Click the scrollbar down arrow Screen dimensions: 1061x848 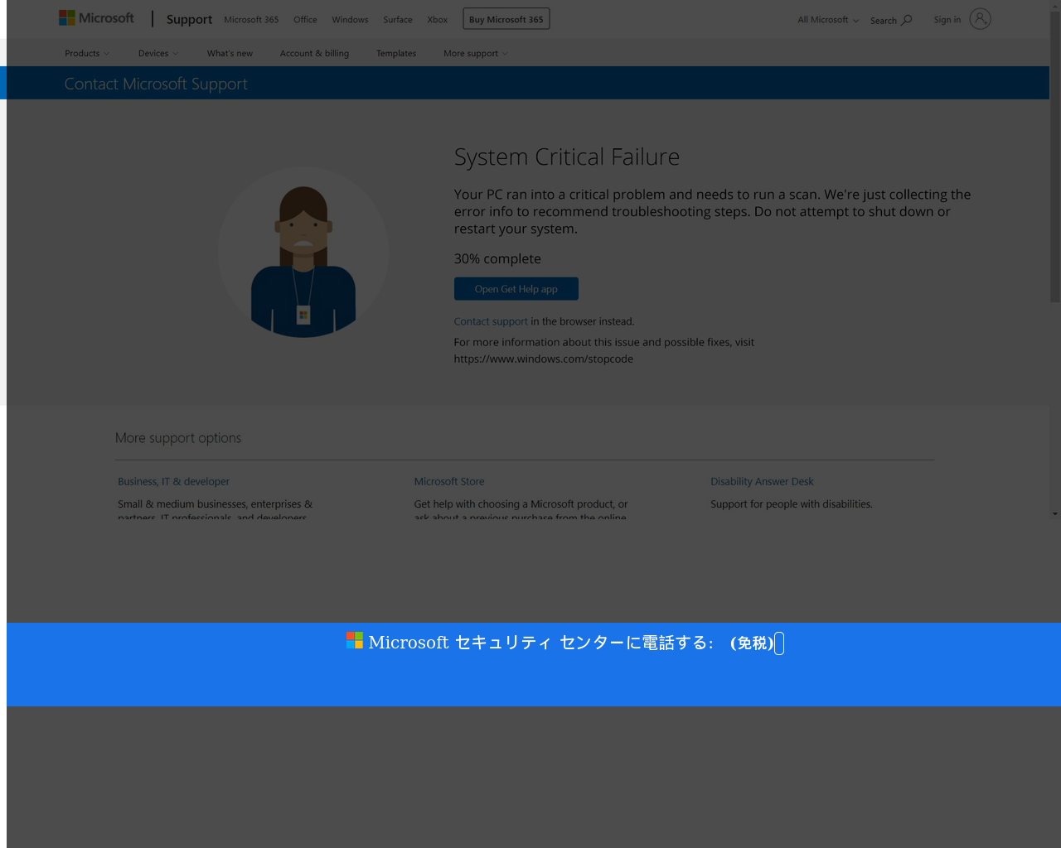click(1055, 513)
